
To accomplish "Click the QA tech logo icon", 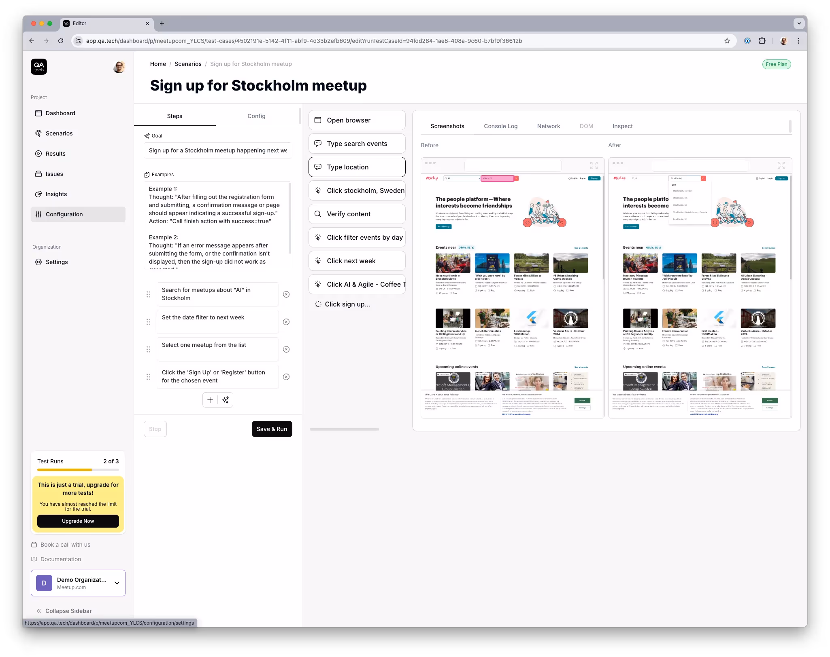I will [39, 67].
